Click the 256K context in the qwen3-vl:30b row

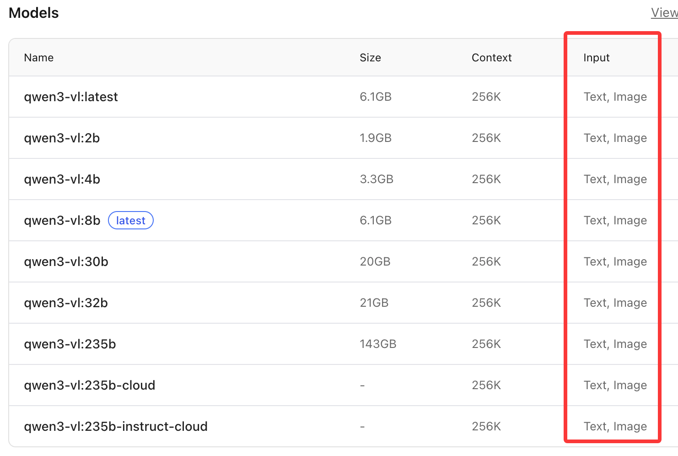[486, 262]
